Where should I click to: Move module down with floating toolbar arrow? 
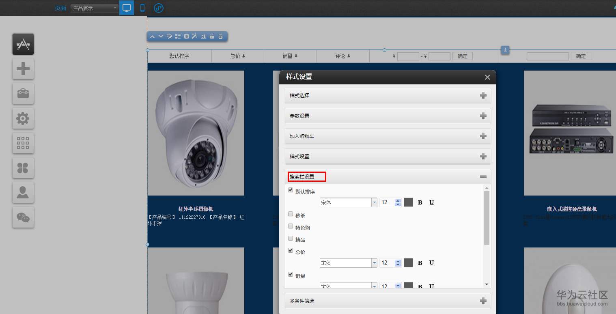pos(161,37)
